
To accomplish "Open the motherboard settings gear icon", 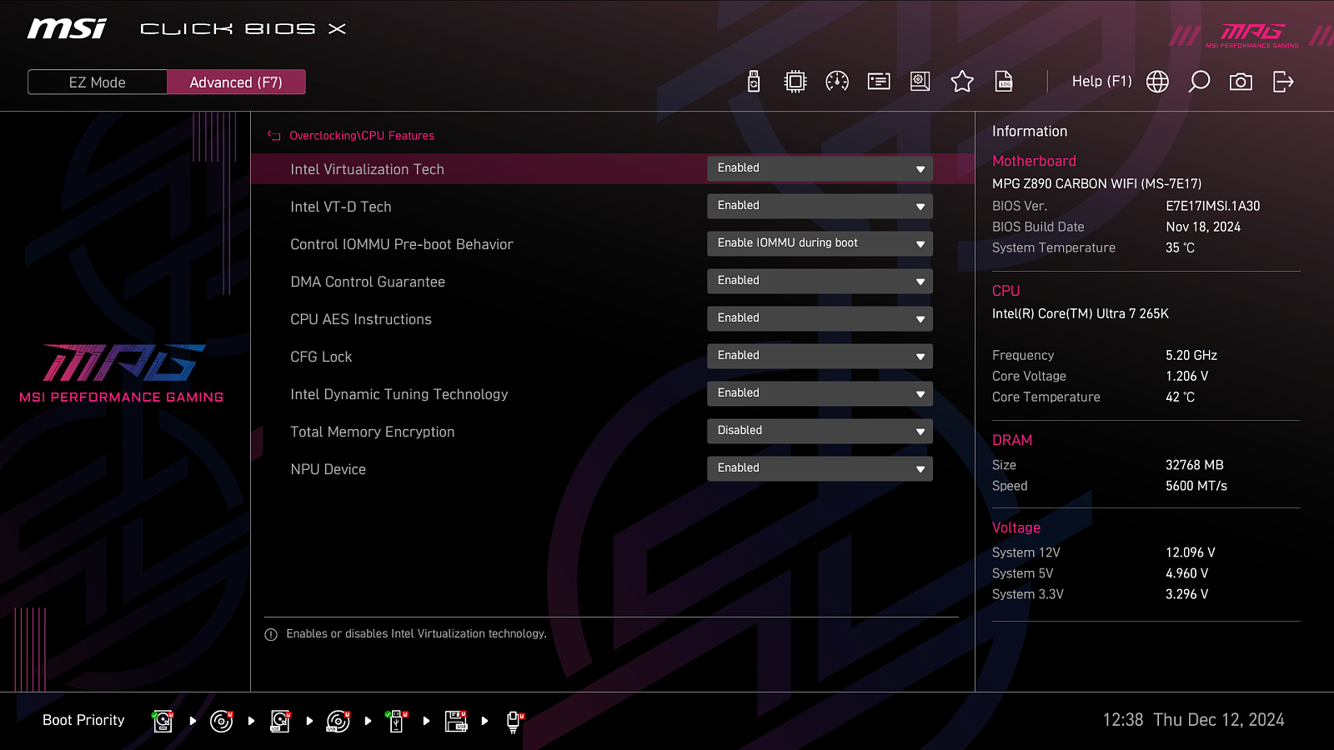I will [x=920, y=82].
